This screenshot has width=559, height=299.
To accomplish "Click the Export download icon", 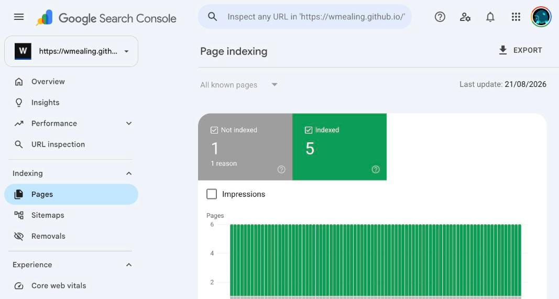I will pos(502,50).
